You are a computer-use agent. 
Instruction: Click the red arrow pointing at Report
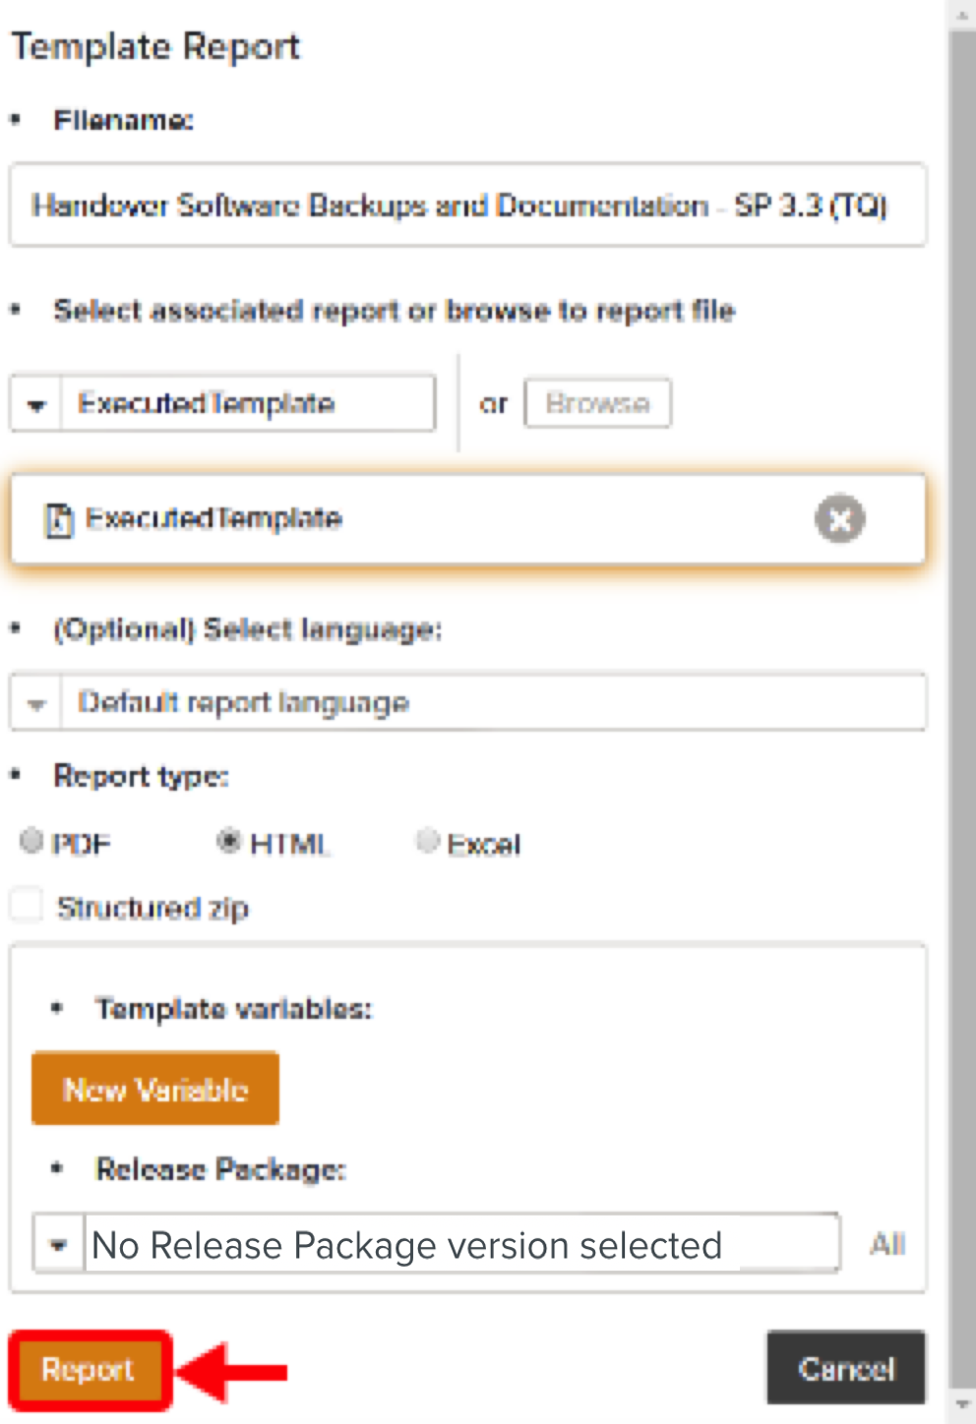pos(236,1370)
